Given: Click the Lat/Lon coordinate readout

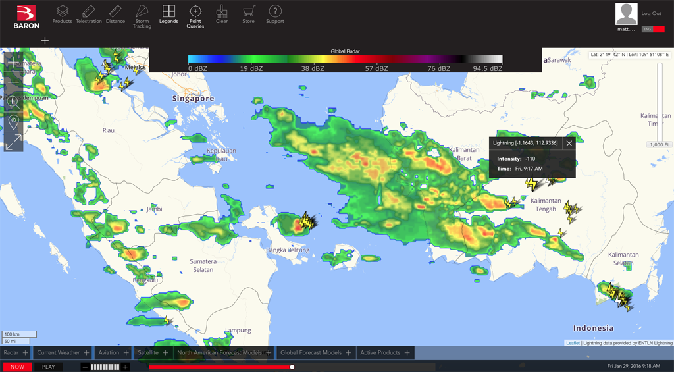Looking at the screenshot, I should [x=629, y=55].
